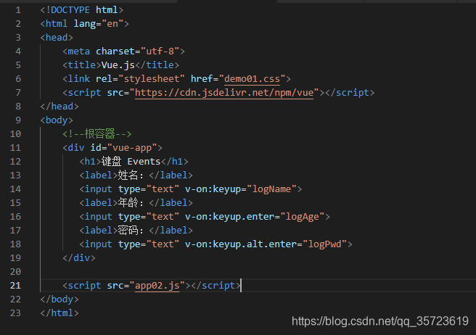Click the id="vue-app" attribute value
The width and height of the screenshot is (476, 335).
(x=132, y=148)
